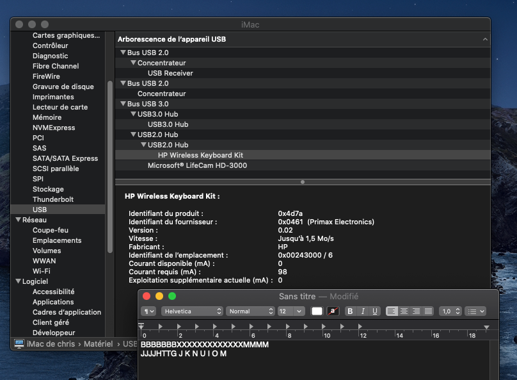
Task: Collapse Concentrateur under first USB bus
Action: click(x=133, y=62)
